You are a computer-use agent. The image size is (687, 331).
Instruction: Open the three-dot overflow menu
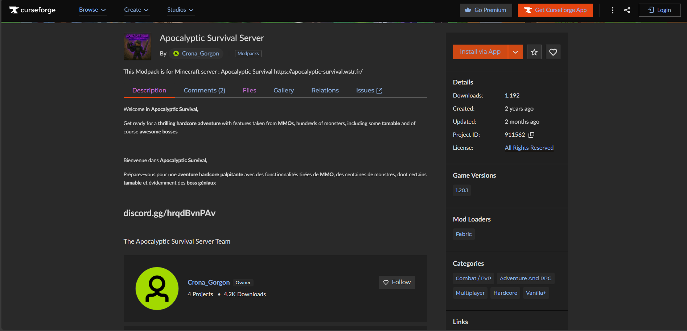click(x=612, y=10)
